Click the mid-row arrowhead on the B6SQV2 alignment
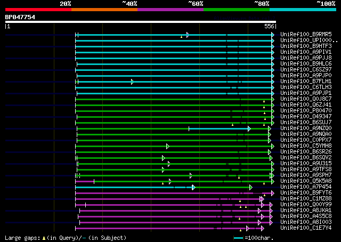This screenshot has width=341, height=242. coord(164,158)
